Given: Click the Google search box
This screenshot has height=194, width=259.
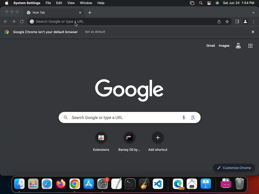Looking at the screenshot, I should (x=129, y=117).
